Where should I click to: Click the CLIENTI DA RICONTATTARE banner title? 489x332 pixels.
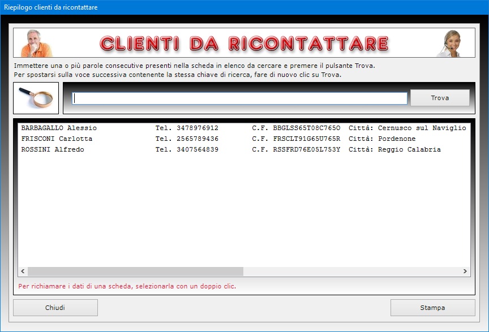[x=244, y=44]
